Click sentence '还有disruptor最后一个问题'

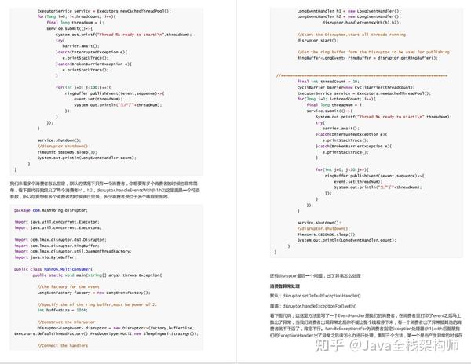(x=315, y=275)
